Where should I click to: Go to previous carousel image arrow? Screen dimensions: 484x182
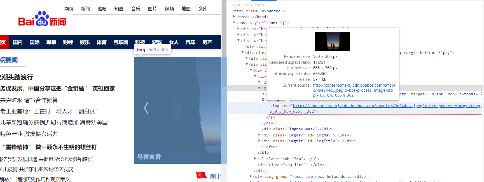pyautogui.click(x=146, y=108)
